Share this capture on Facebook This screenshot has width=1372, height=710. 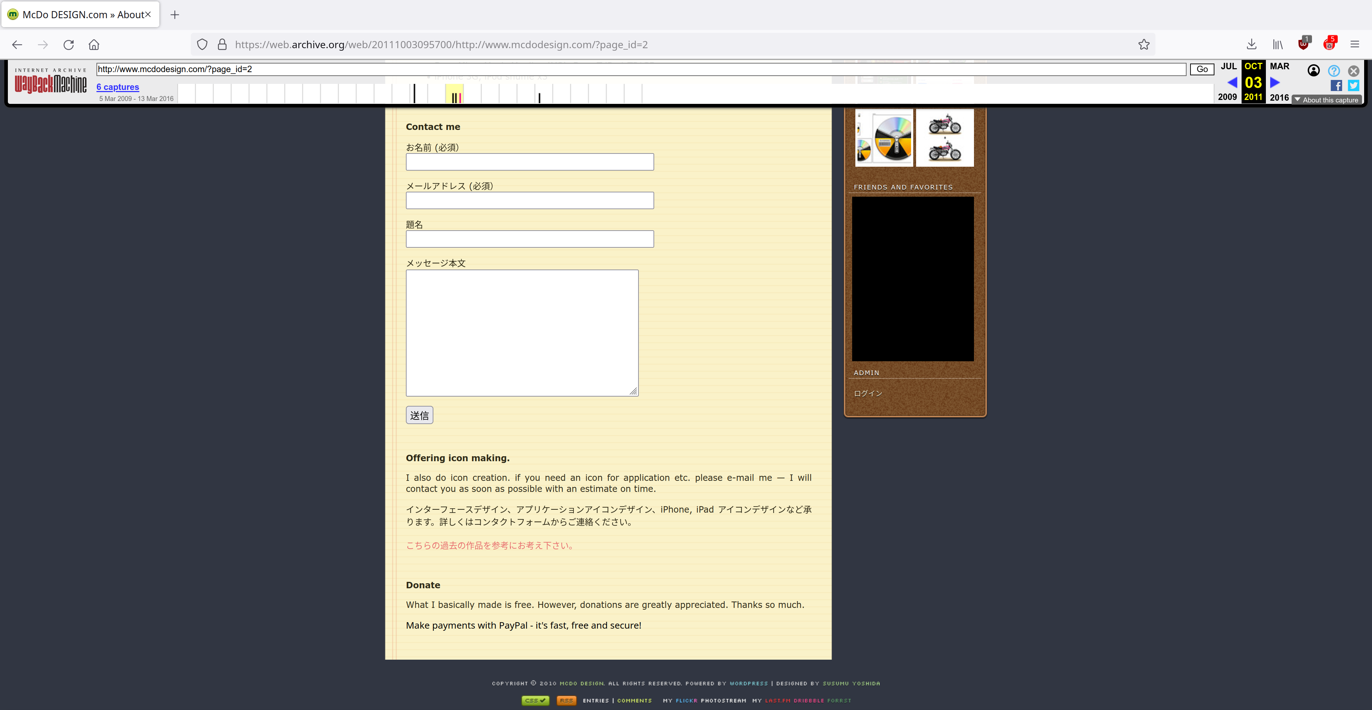point(1336,86)
